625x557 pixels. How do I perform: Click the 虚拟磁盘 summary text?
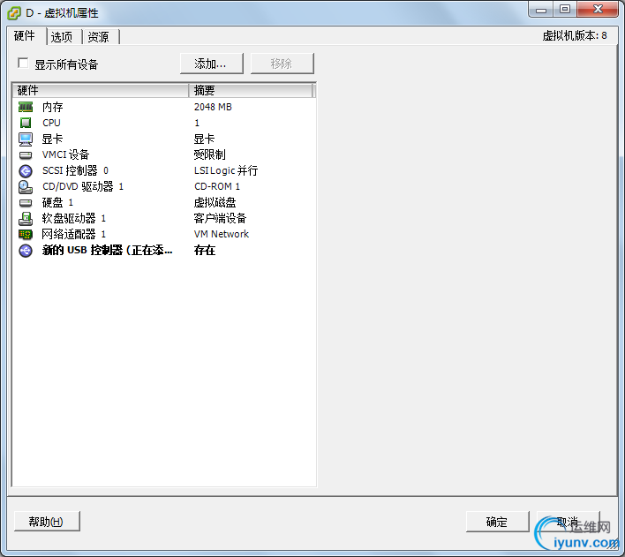pyautogui.click(x=215, y=202)
